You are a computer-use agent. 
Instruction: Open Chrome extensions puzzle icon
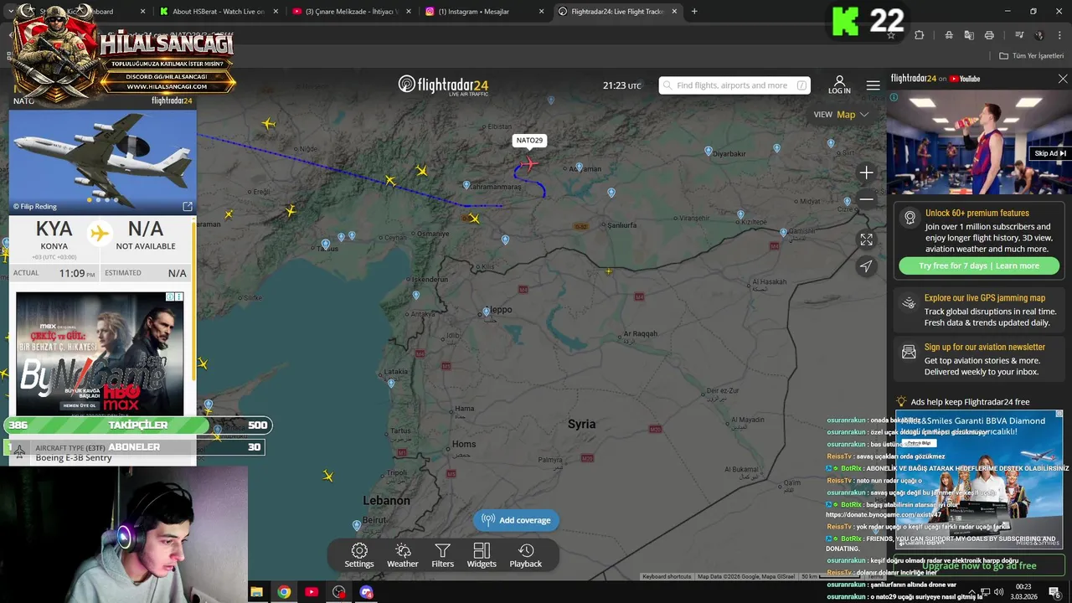click(x=919, y=35)
